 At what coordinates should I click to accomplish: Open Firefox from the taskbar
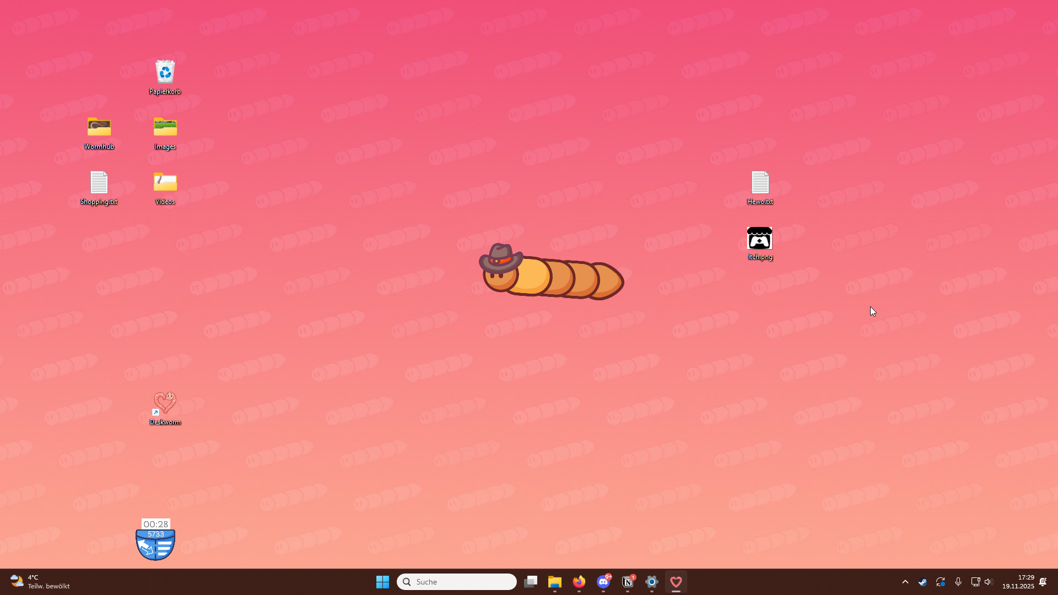[x=579, y=582]
